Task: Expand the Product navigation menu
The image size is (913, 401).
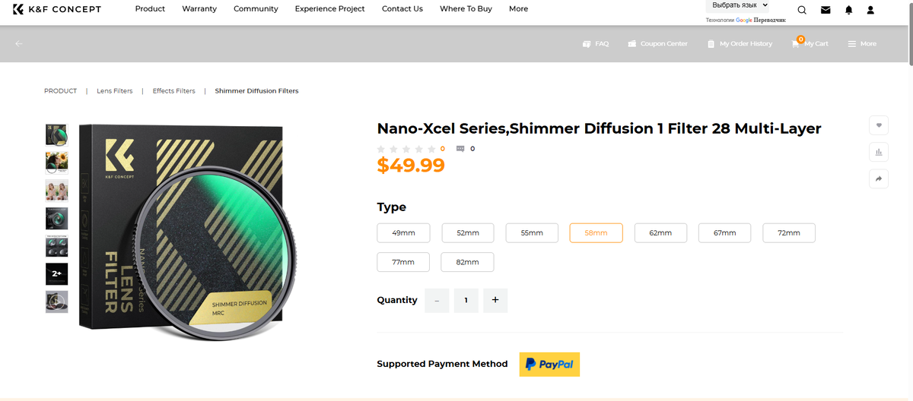Action: click(150, 9)
